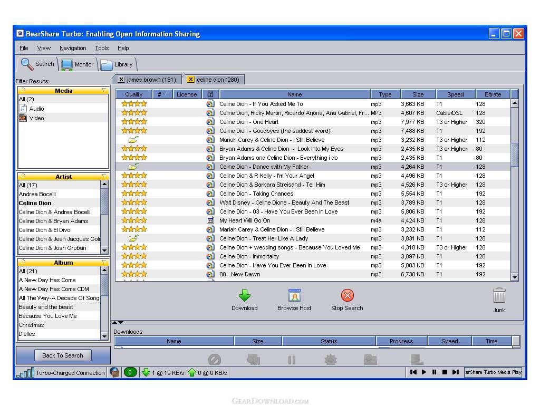Click the folder icon in downloads toolbar

pyautogui.click(x=371, y=360)
